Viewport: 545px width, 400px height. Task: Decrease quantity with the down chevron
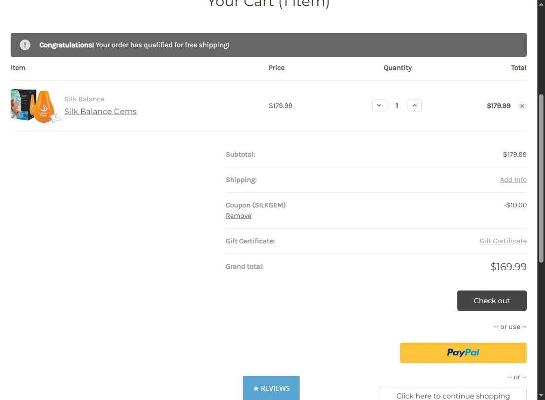[379, 105]
